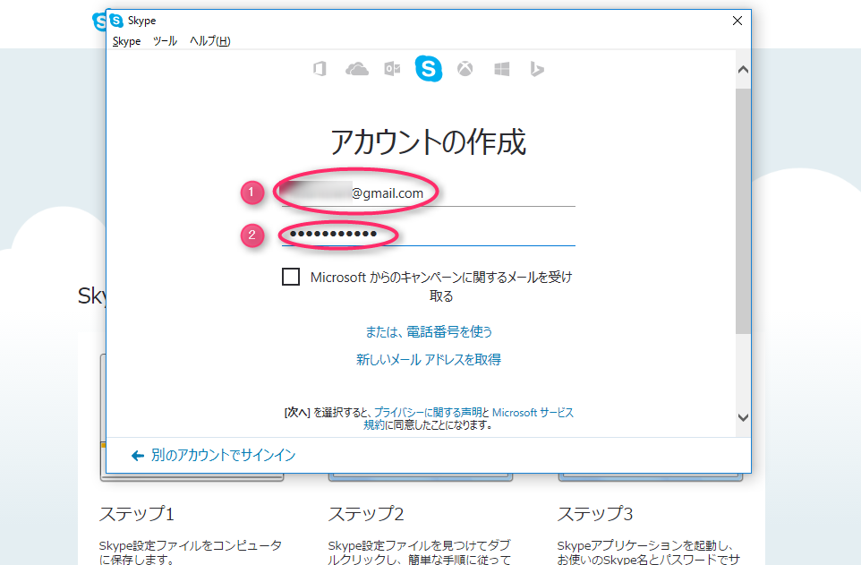The image size is (861, 565).
Task: Click the ステップ2 heading on the background page
Action: [x=366, y=514]
